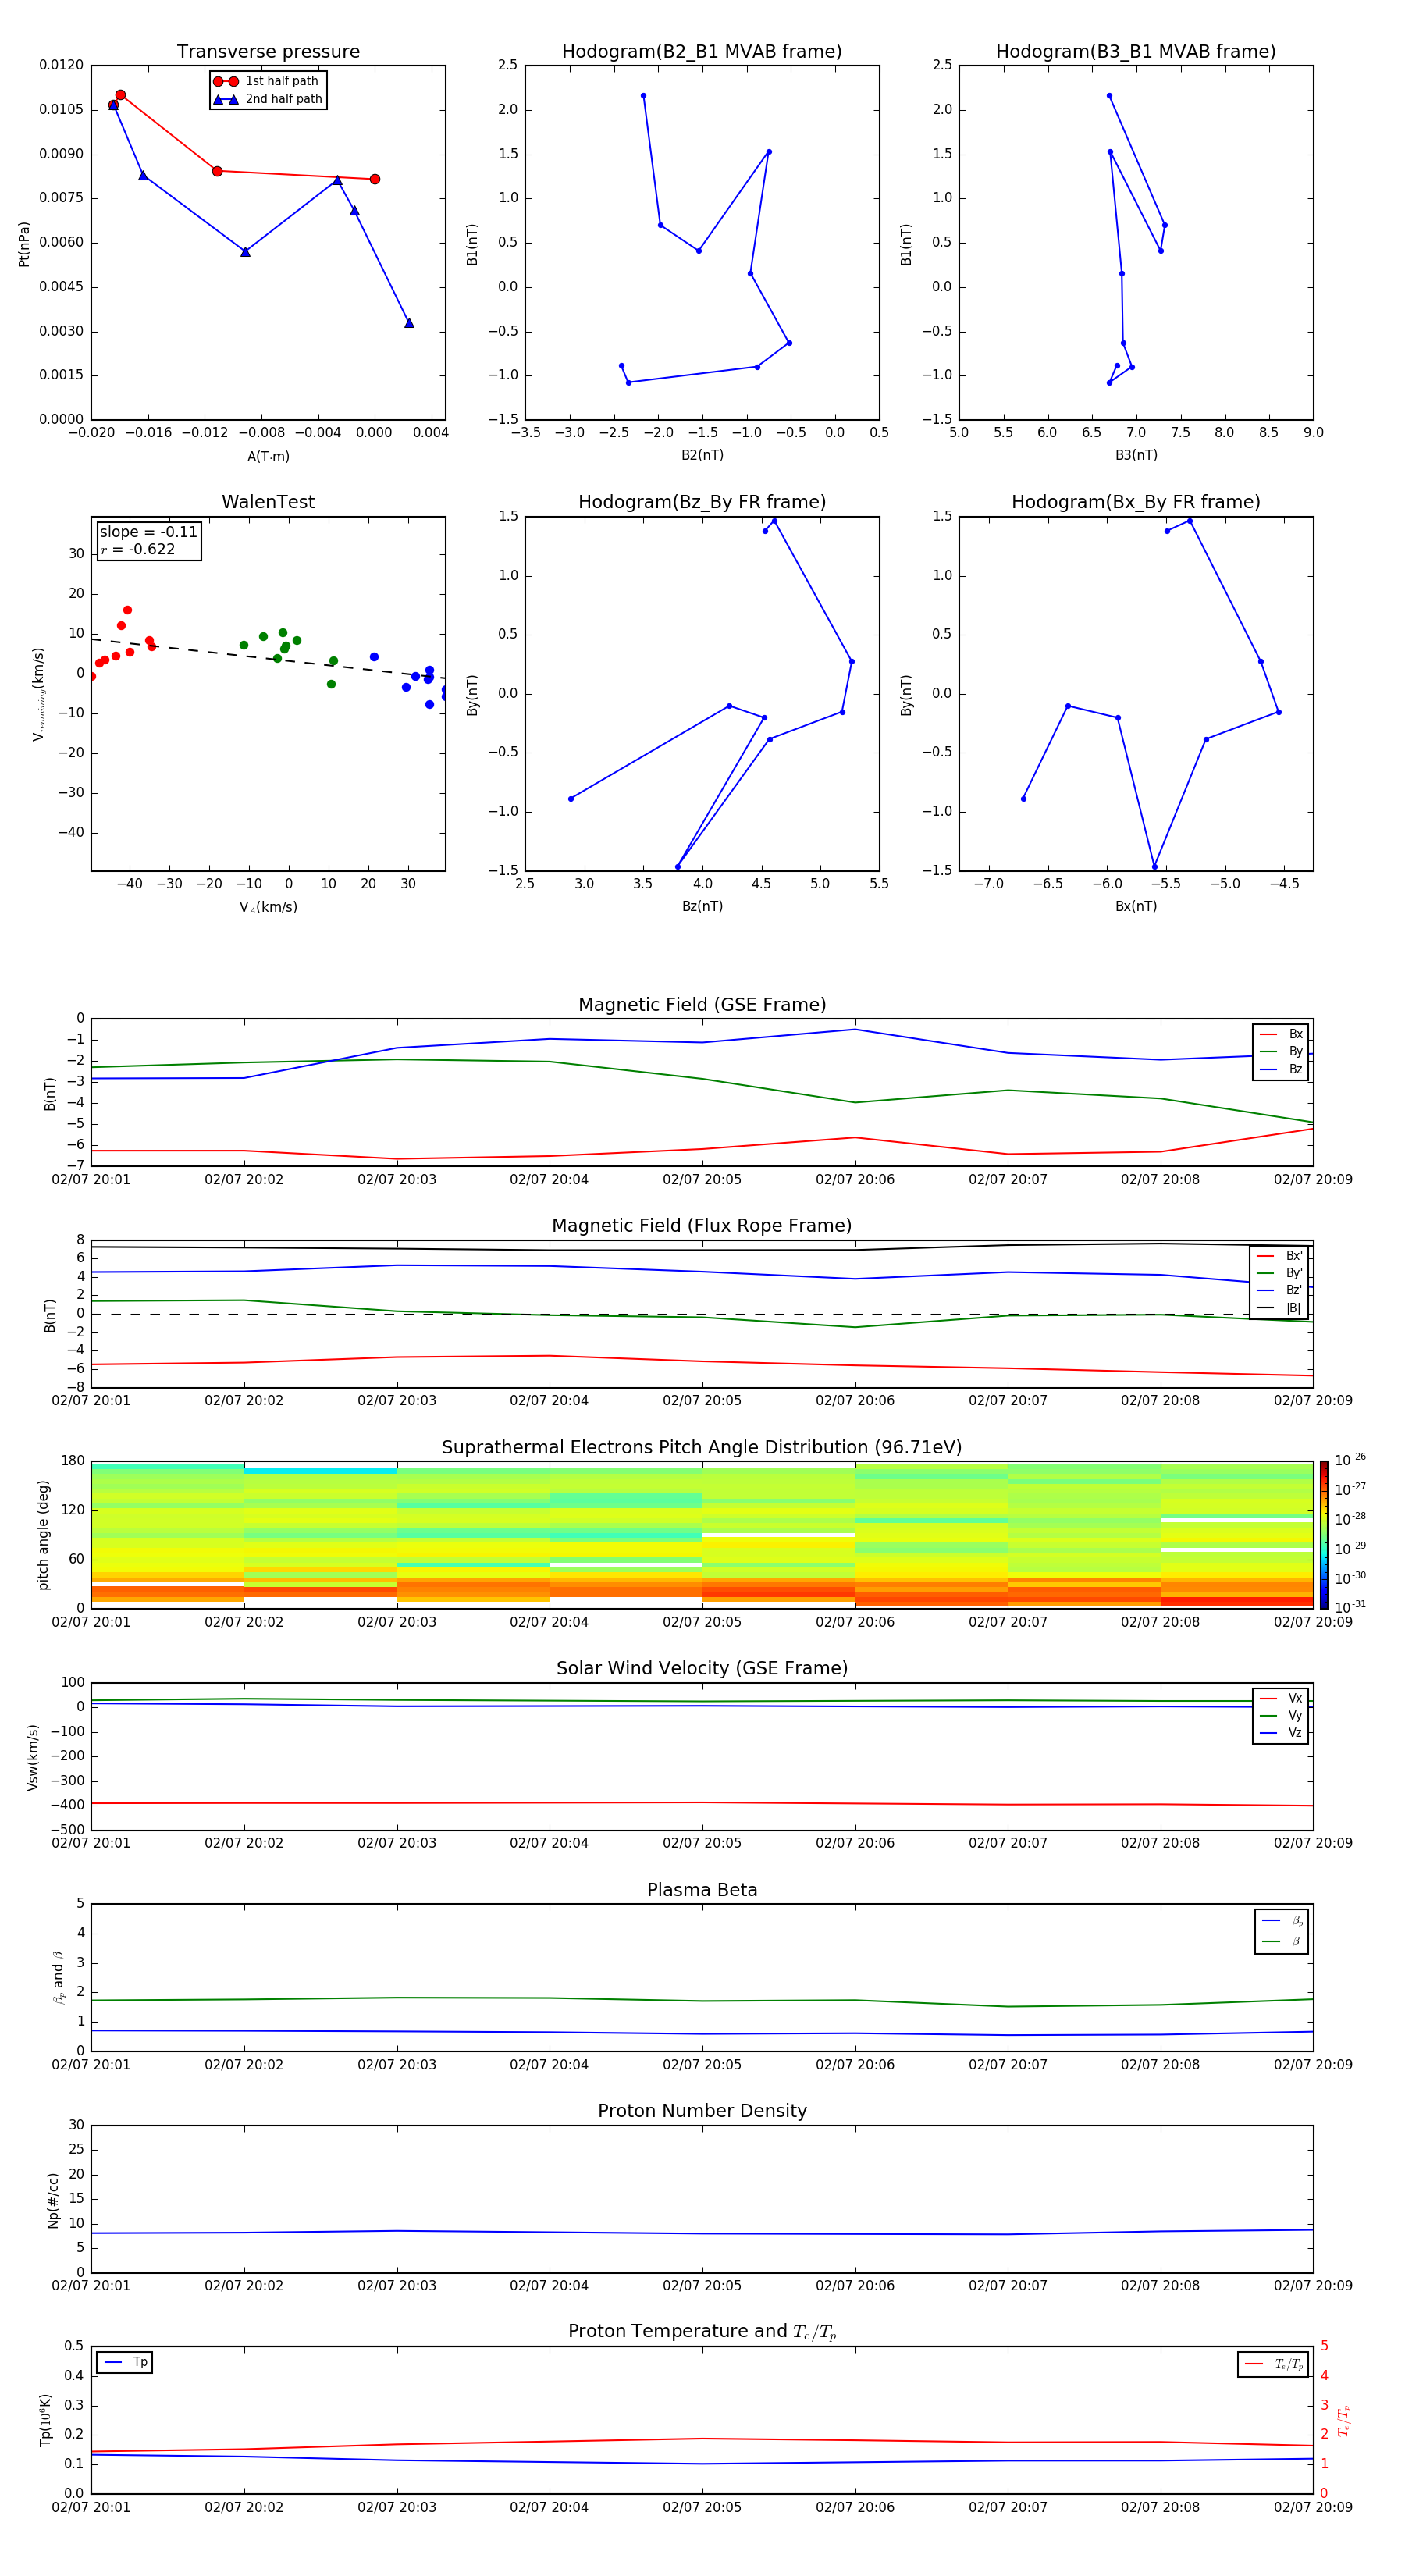This screenshot has width=1405, height=2576.
Task: Click the 'Hodogram(B2_B1 MVAB frame)' title
Action: click(x=701, y=51)
